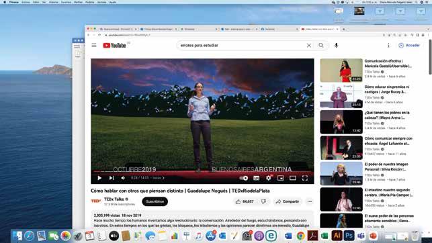
Task: Click the Suscribirse button
Action: (155, 201)
